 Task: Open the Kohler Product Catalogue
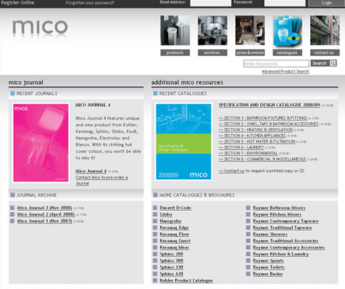click(x=186, y=280)
